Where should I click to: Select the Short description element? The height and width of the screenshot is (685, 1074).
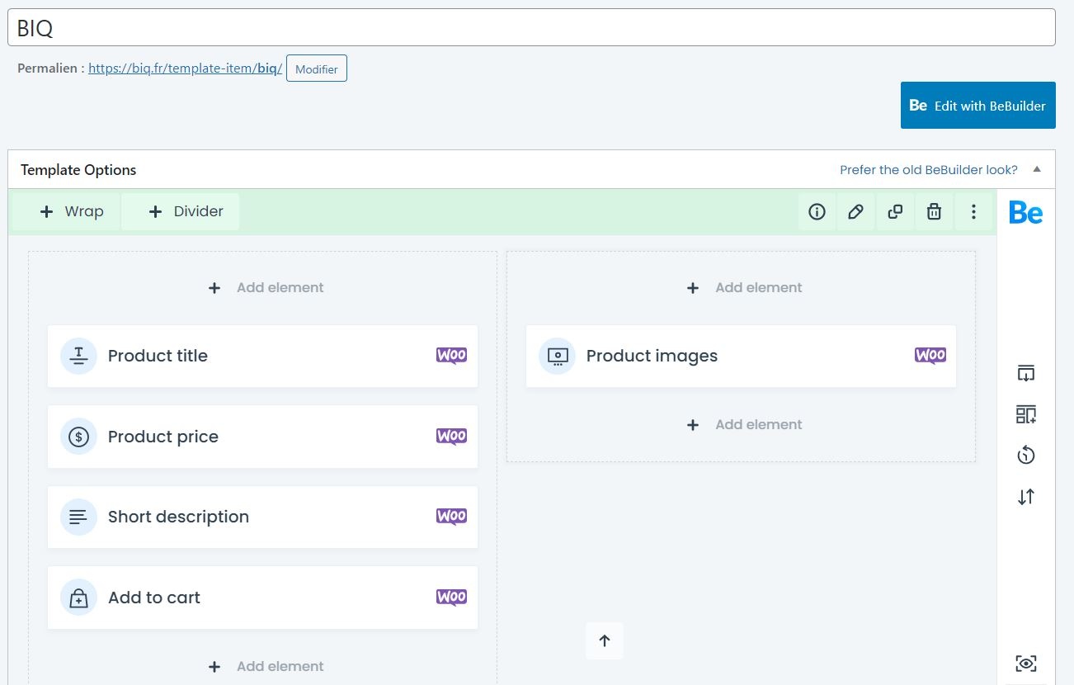coord(262,517)
